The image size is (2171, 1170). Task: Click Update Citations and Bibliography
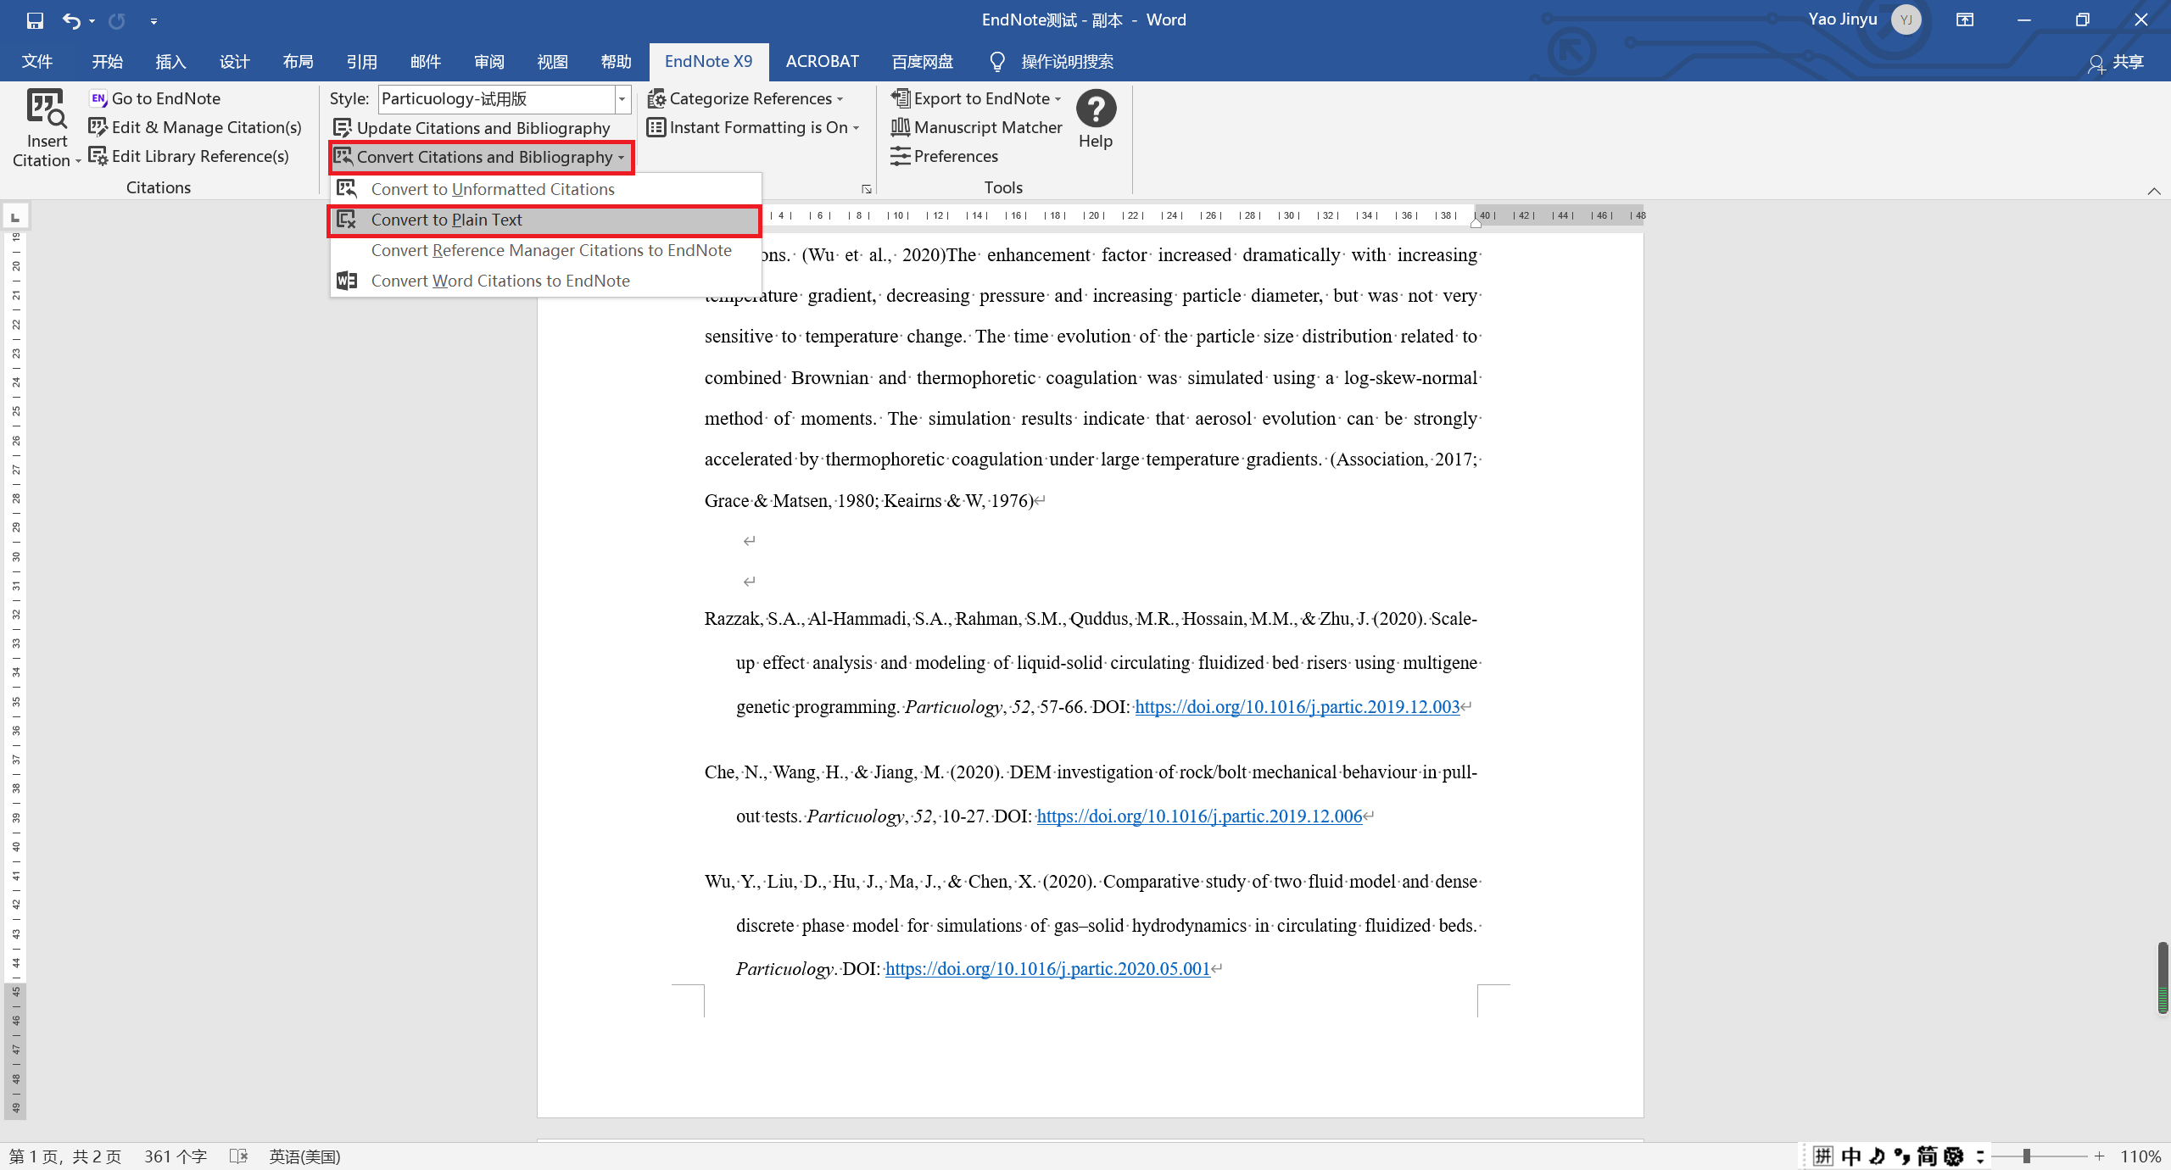coord(472,128)
